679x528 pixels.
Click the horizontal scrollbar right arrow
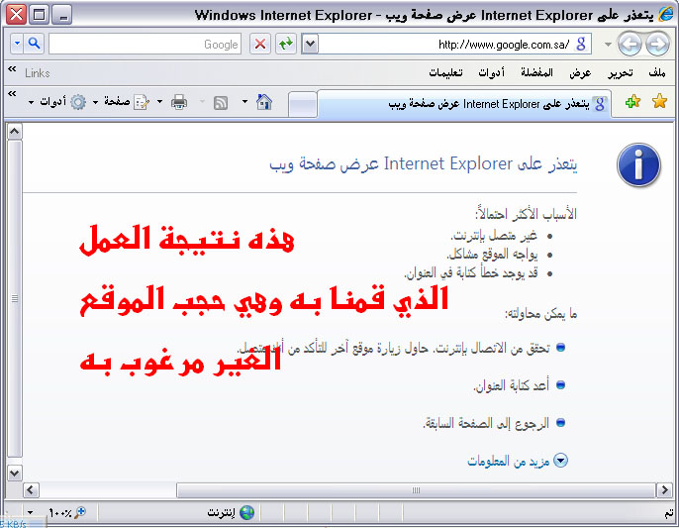[664, 490]
